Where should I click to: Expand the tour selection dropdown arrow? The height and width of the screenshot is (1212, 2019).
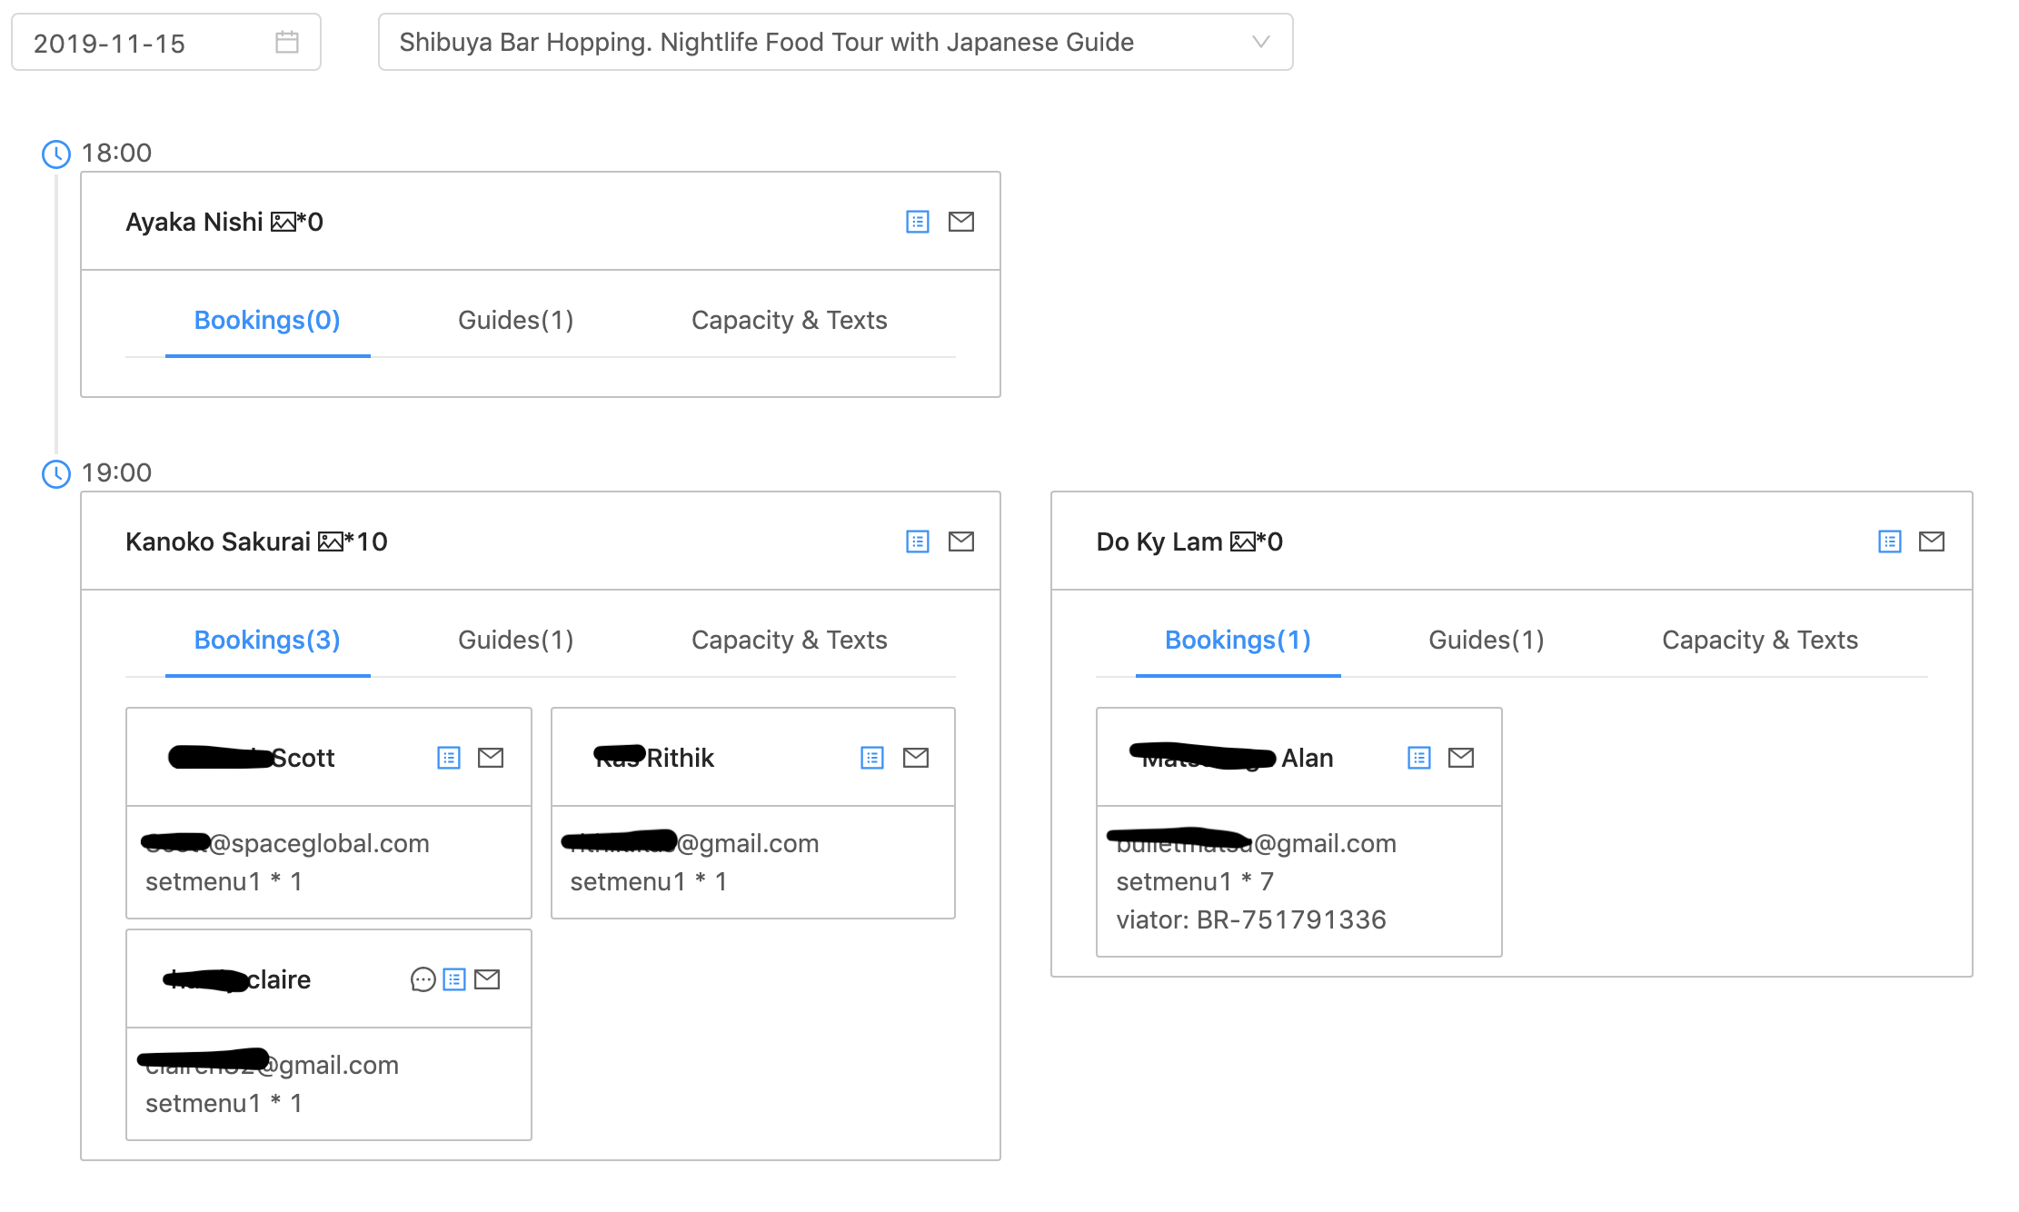pos(1260,42)
